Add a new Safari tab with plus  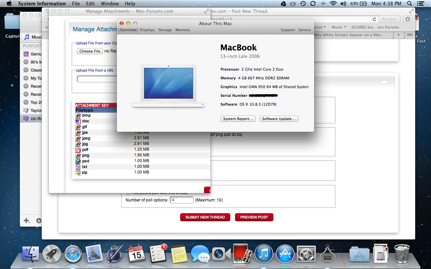coord(399,35)
